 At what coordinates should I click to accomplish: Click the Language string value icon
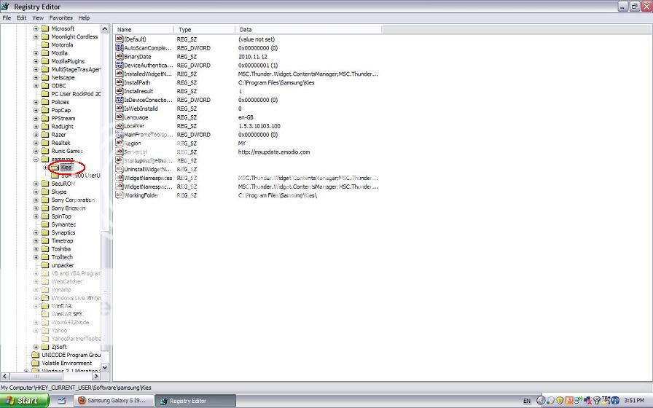pyautogui.click(x=120, y=117)
